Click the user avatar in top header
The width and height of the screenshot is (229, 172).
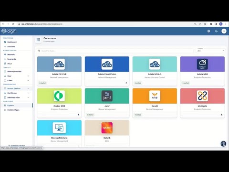pyautogui.click(x=224, y=31)
